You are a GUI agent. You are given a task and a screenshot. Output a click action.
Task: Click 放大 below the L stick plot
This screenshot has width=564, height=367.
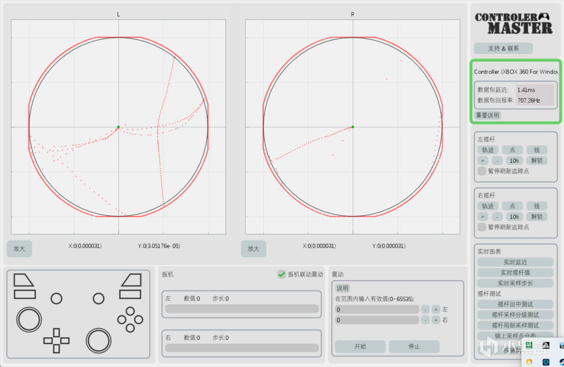tap(19, 248)
